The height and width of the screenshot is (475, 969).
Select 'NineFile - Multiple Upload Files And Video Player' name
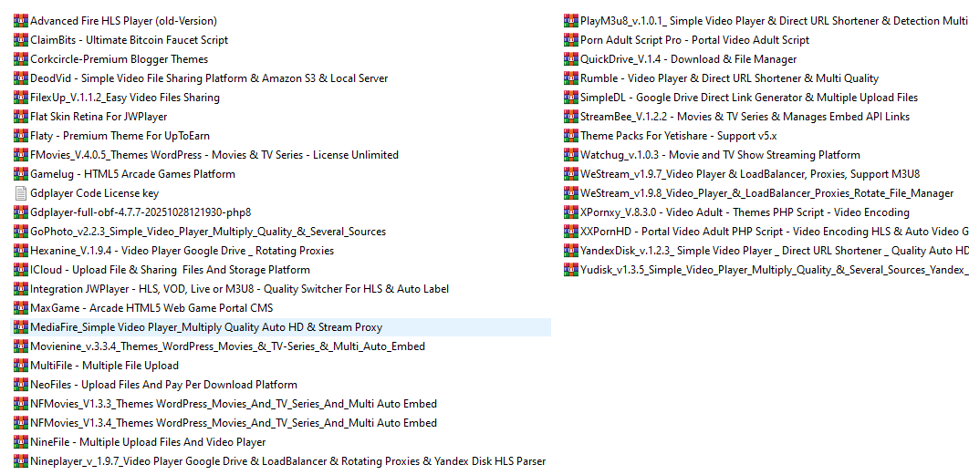[149, 442]
